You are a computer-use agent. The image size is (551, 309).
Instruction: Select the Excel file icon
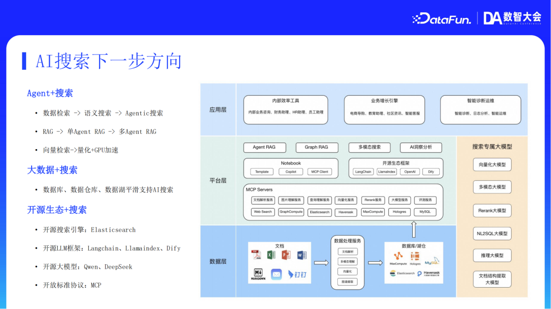click(271, 254)
